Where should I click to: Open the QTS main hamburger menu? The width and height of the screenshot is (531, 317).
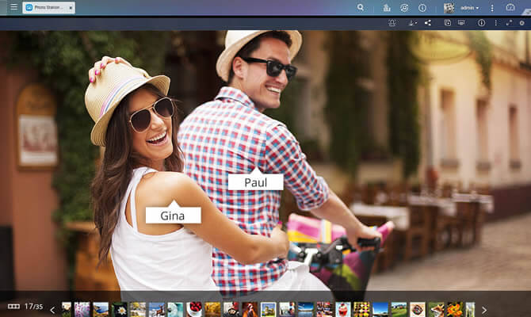[x=13, y=7]
